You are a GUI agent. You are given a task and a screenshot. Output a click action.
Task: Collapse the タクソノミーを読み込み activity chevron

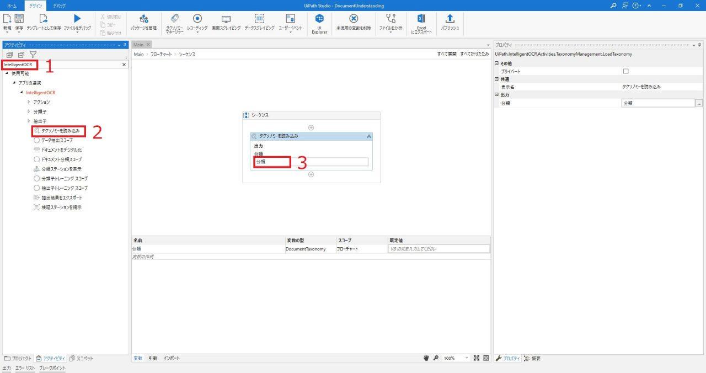[369, 136]
